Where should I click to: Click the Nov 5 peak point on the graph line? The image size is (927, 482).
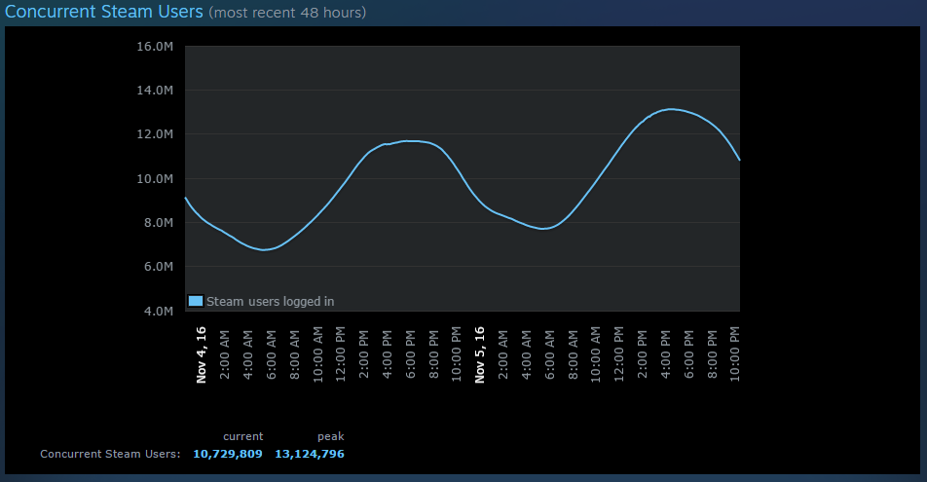pos(670,109)
